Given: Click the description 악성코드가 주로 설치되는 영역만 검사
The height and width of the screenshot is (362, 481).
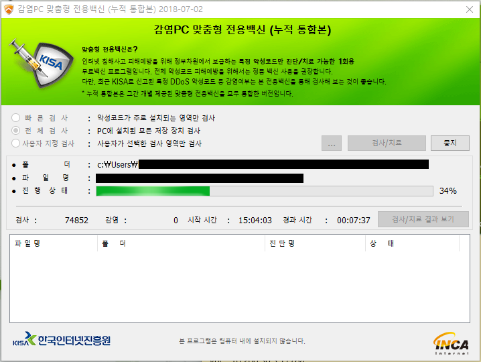Looking at the screenshot, I should click(156, 118).
